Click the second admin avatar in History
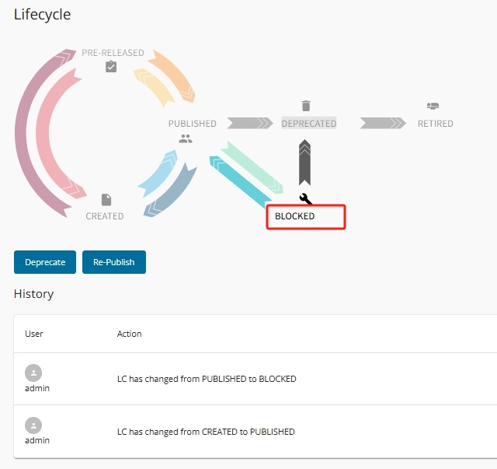Image resolution: width=497 pixels, height=469 pixels. [34, 425]
